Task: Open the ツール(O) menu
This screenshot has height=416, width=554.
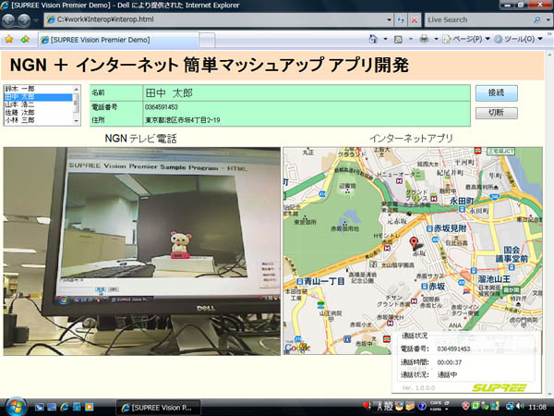Action: coord(518,39)
